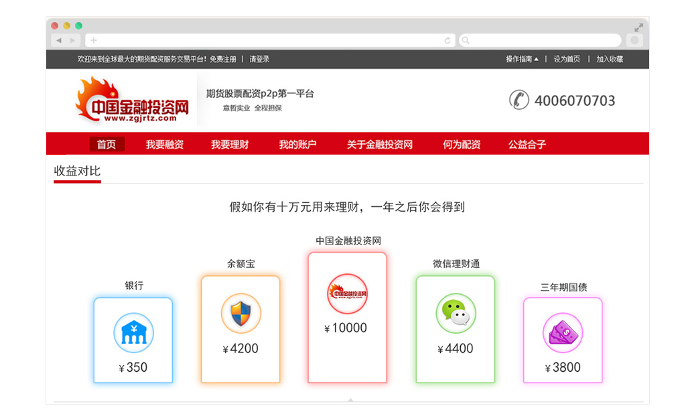
Task: Click the 三年期国债 card label
Action: coord(564,287)
